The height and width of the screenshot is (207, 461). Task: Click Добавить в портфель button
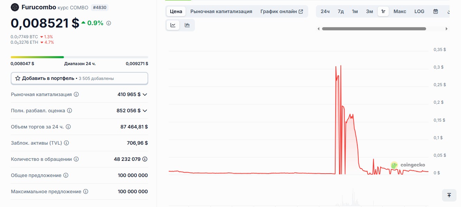[79, 79]
